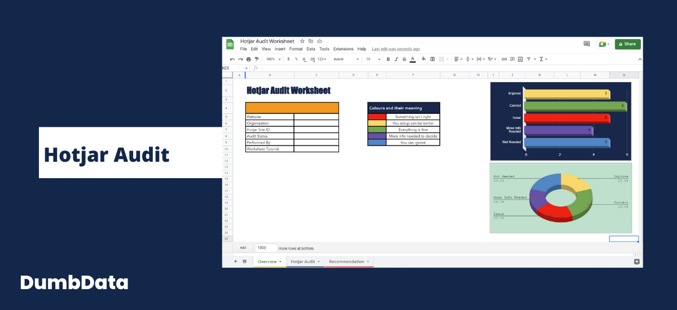Click the insert link icon
The image size is (677, 310).
(x=504, y=59)
